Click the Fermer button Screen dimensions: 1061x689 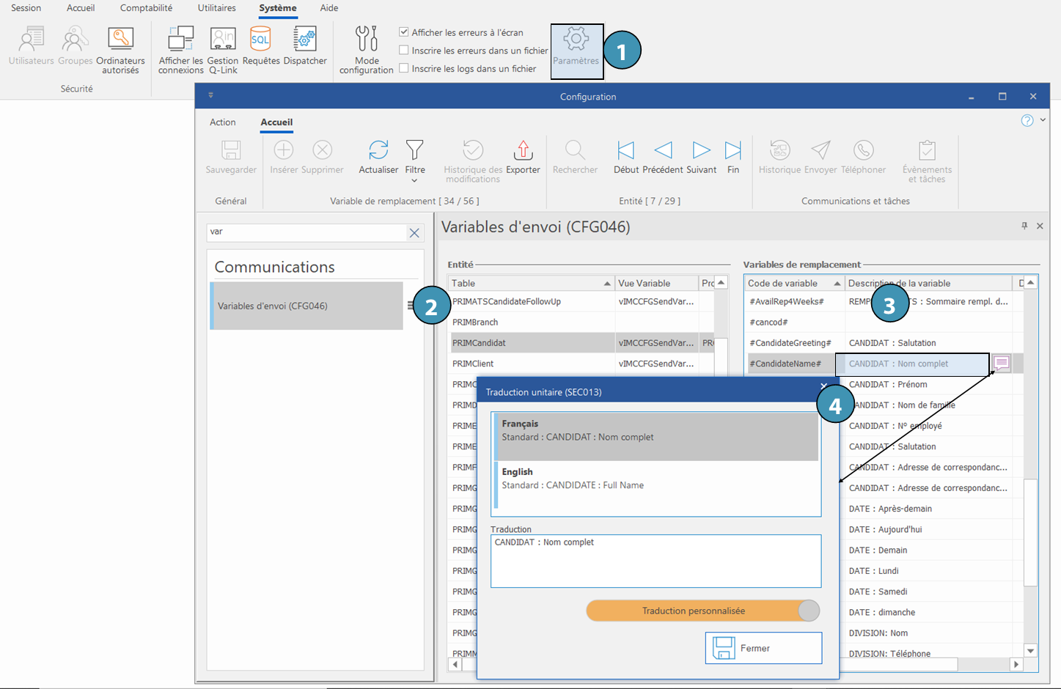coord(763,648)
